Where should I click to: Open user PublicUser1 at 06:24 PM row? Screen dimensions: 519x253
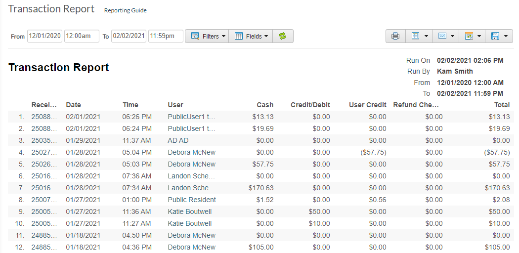pos(192,128)
